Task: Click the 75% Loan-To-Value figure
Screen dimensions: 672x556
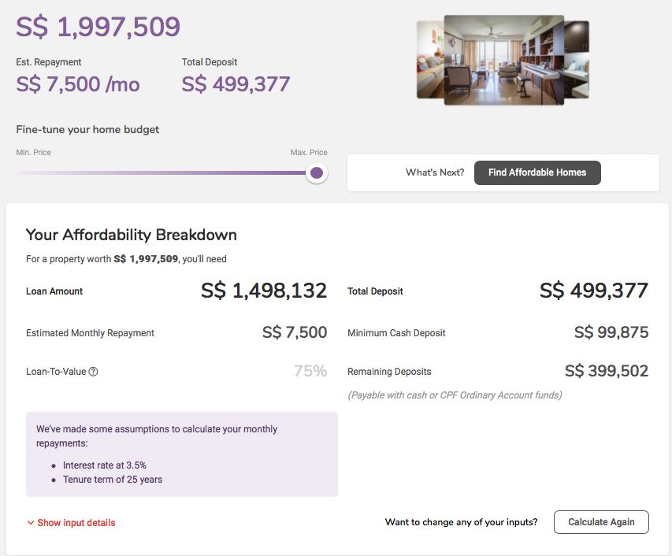Action: [310, 371]
